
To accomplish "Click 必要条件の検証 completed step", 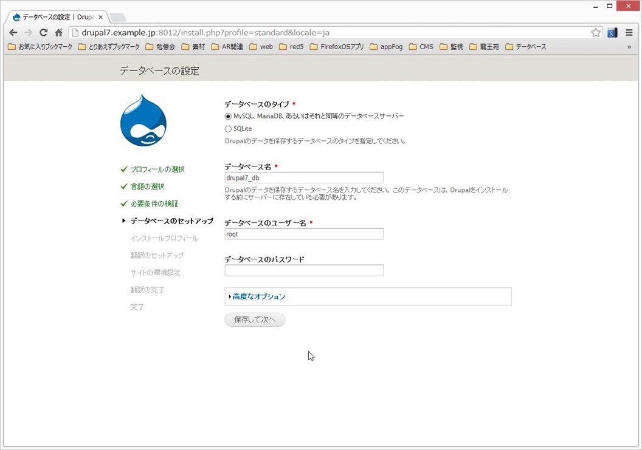I will 154,203.
